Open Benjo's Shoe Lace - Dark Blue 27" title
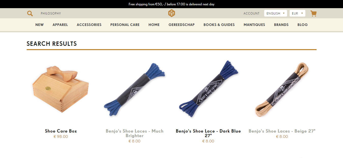 (x=208, y=133)
